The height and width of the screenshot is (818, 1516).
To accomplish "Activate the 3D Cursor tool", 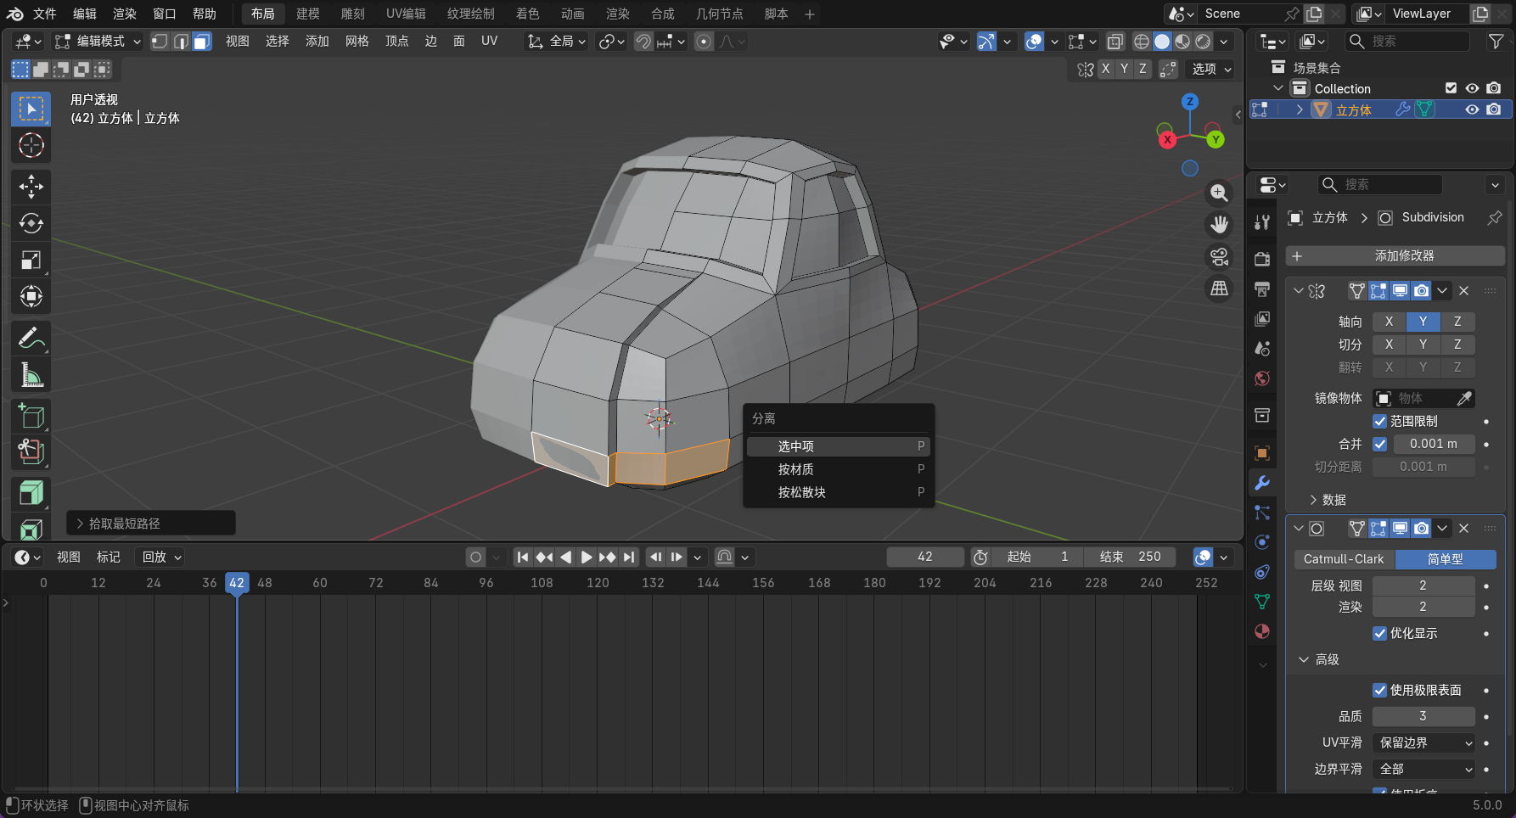I will (x=31, y=145).
